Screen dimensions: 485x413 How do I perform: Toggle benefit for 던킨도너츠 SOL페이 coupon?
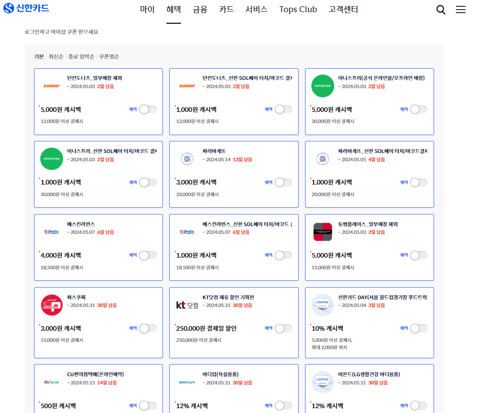(x=283, y=109)
